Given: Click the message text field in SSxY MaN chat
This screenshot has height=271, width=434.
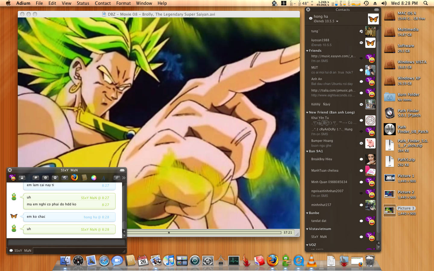Looking at the screenshot, I should [66, 242].
